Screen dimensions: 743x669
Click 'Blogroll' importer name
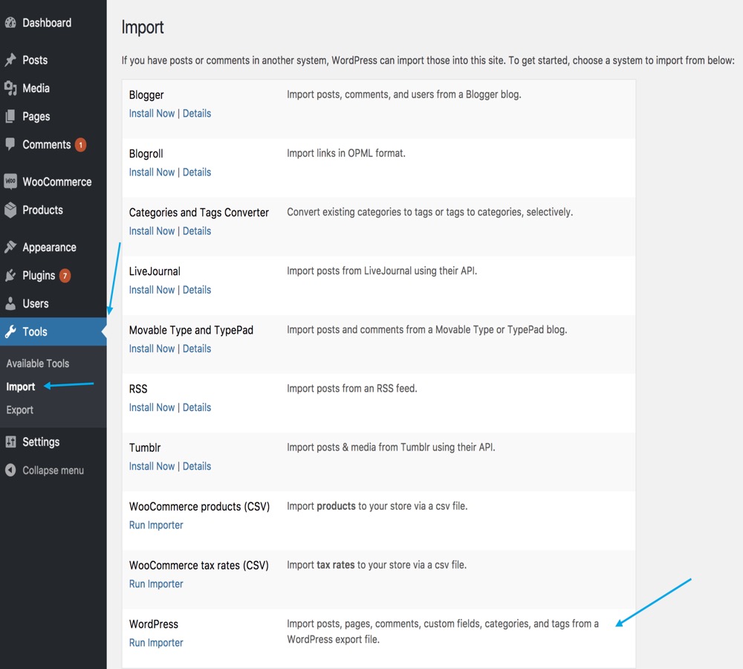(146, 154)
